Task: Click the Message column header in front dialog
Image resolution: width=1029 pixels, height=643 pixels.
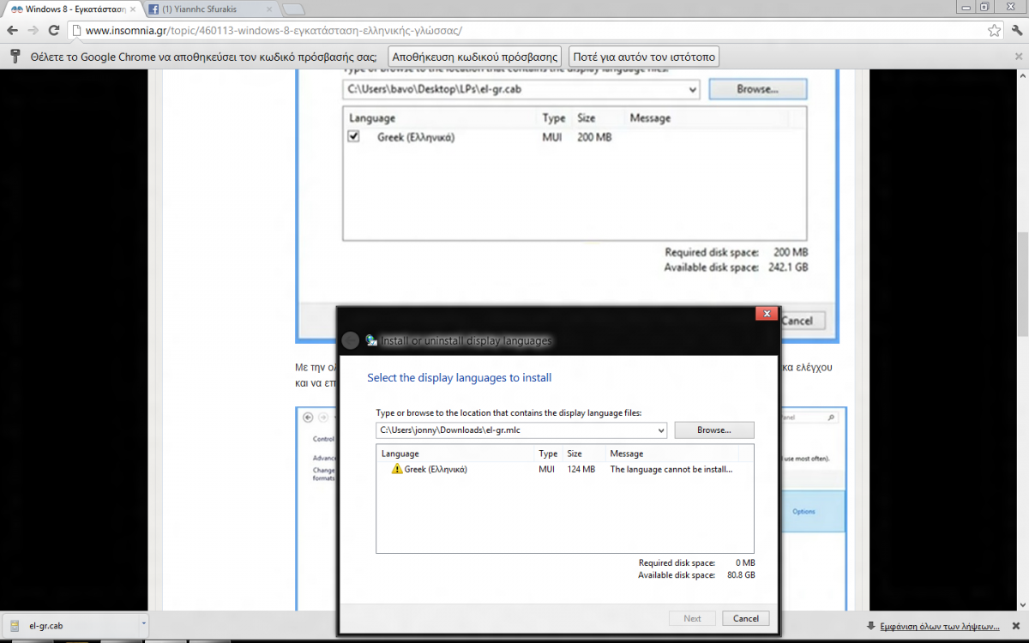Action: click(626, 454)
